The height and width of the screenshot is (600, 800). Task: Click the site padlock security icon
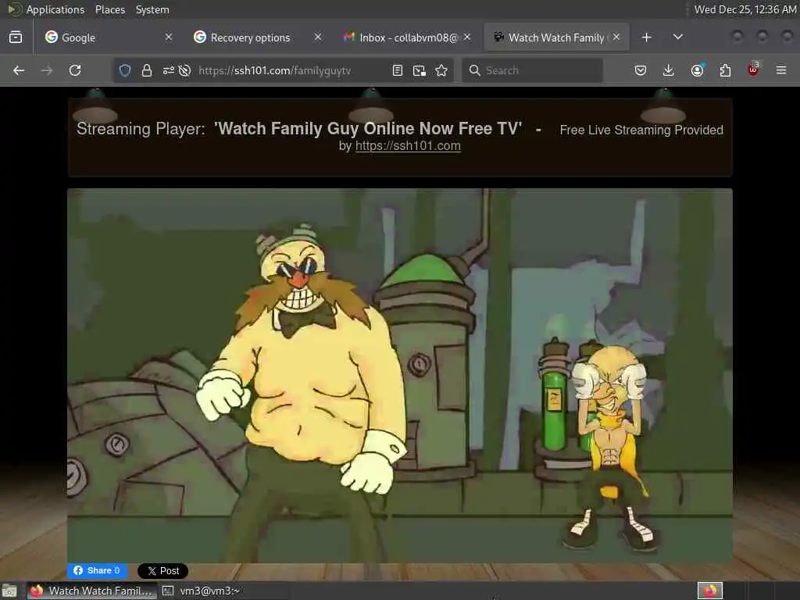(147, 70)
